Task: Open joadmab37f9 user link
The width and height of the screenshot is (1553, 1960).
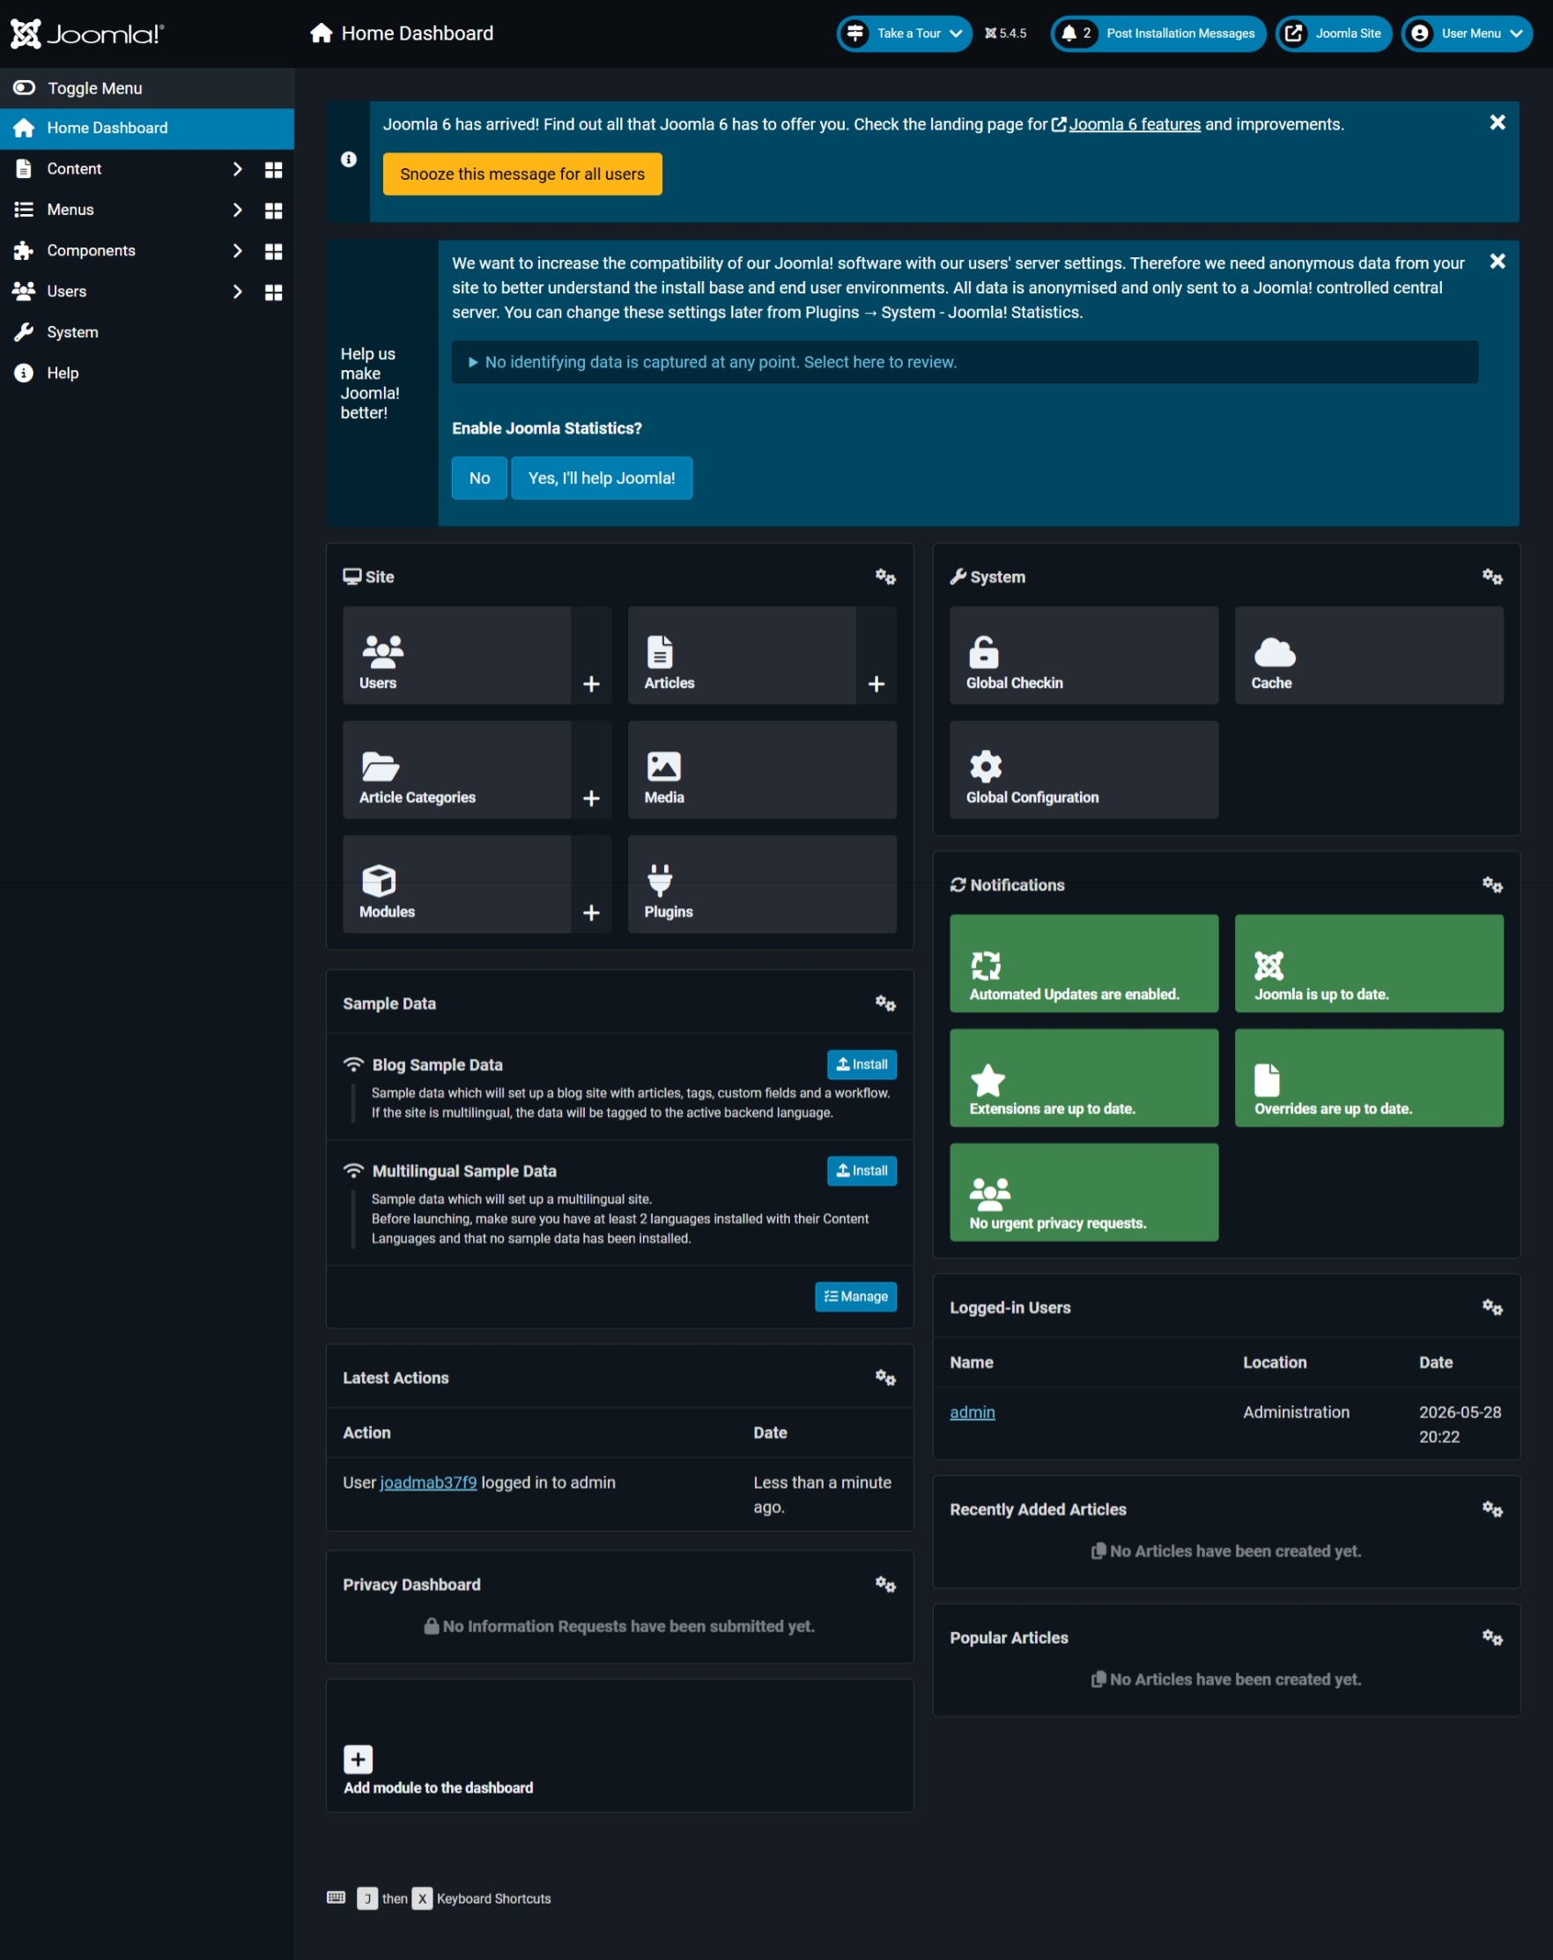Action: (x=428, y=1483)
